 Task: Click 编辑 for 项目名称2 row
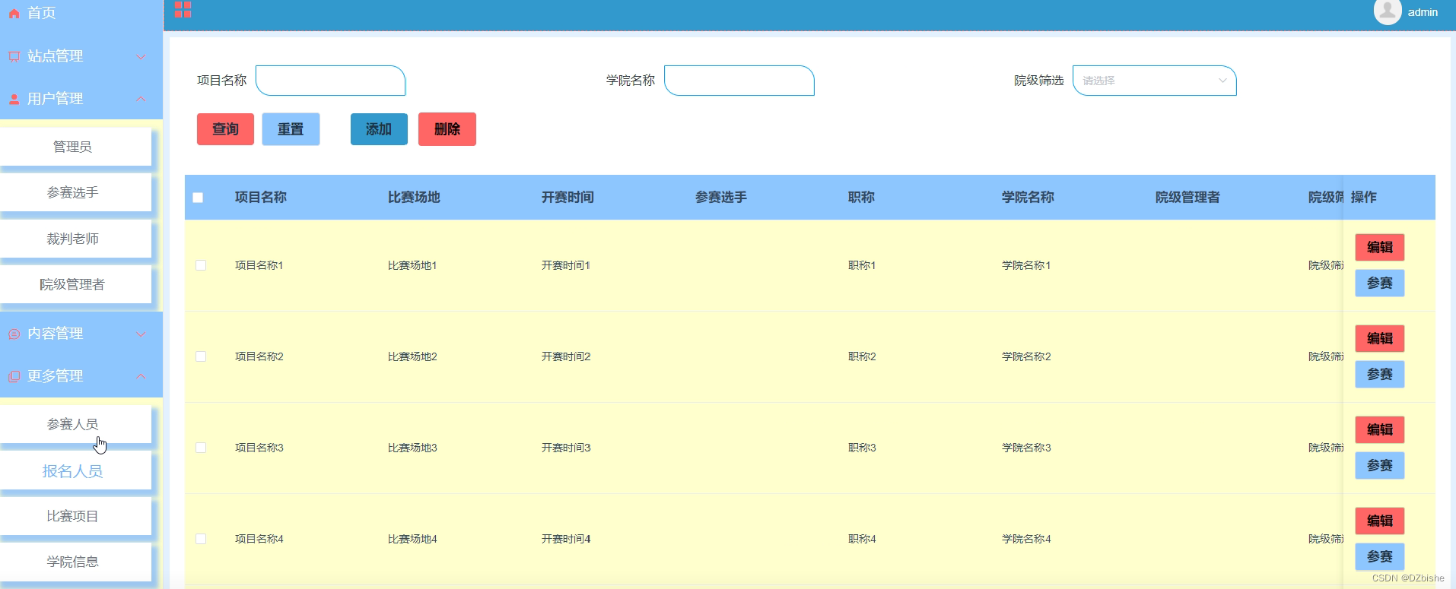(1380, 338)
